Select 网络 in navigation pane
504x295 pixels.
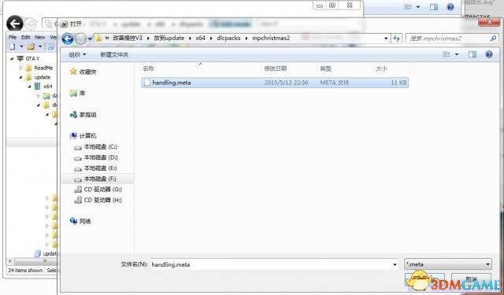click(80, 221)
